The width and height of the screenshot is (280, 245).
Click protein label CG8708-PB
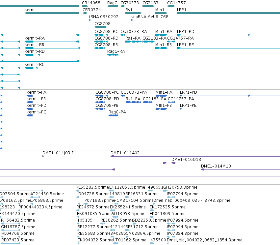tap(107, 106)
